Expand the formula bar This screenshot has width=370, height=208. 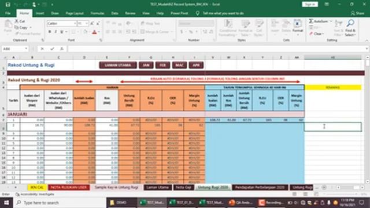coord(367,49)
